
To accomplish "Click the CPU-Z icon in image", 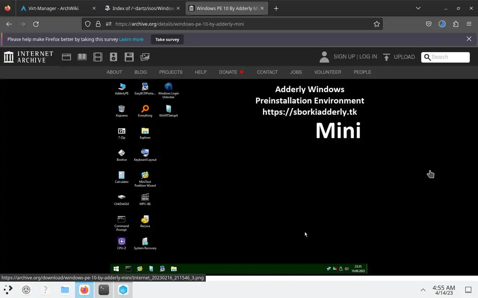I will 122,243.
